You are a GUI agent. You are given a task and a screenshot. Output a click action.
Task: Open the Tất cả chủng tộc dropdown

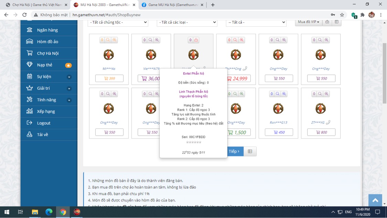coord(118,22)
